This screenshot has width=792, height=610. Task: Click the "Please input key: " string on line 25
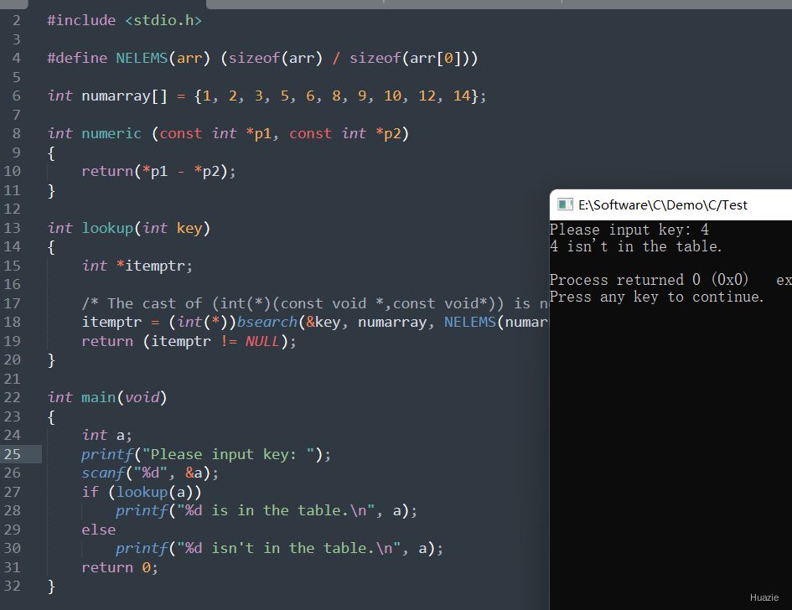233,454
